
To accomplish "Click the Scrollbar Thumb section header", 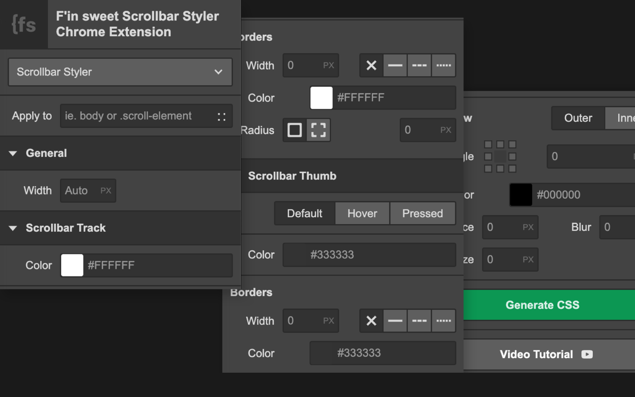I will pyautogui.click(x=352, y=176).
